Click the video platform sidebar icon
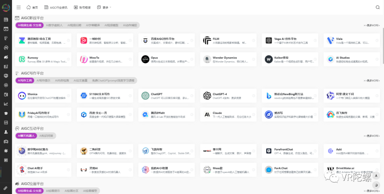The height and width of the screenshot is (194, 384). 6,29
